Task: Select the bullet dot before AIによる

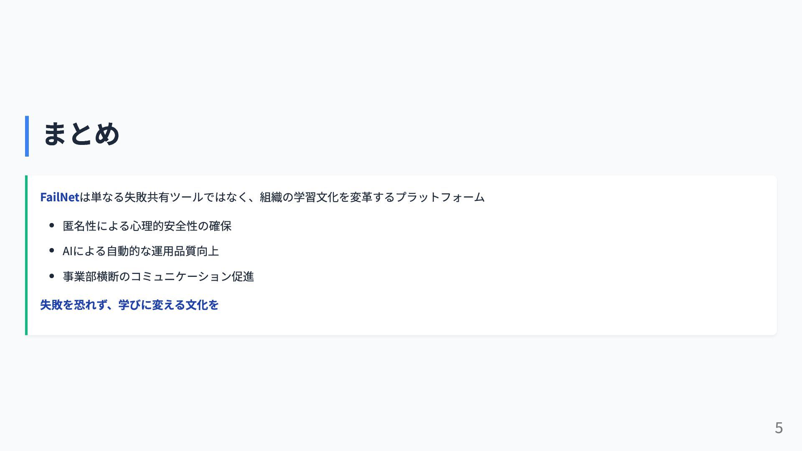Action: click(52, 251)
